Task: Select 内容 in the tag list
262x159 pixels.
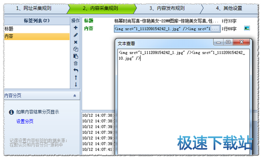Action: pos(37,36)
